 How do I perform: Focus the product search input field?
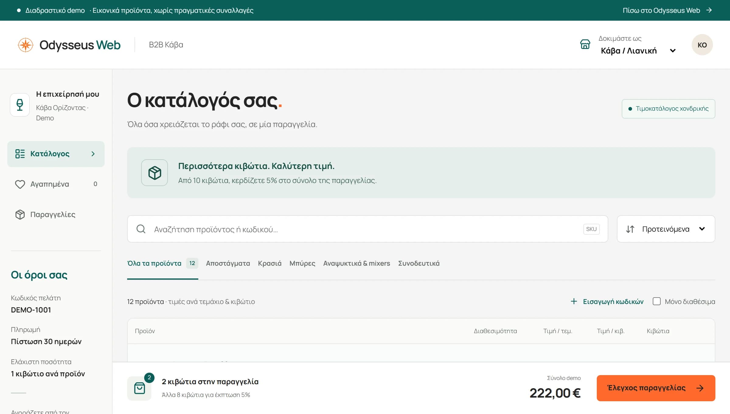click(x=367, y=229)
